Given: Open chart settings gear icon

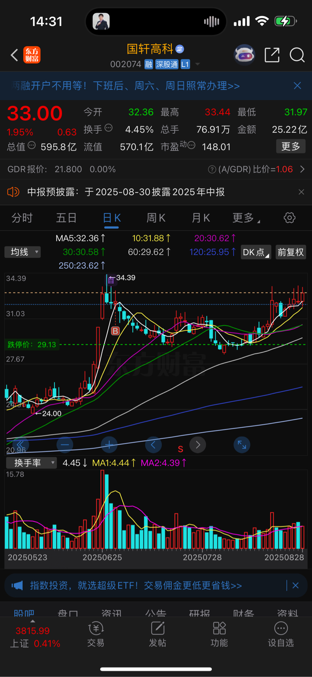Looking at the screenshot, I should click(x=289, y=218).
